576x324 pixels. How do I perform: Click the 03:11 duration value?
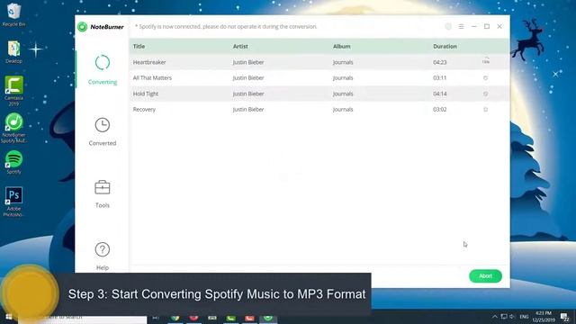click(x=440, y=78)
